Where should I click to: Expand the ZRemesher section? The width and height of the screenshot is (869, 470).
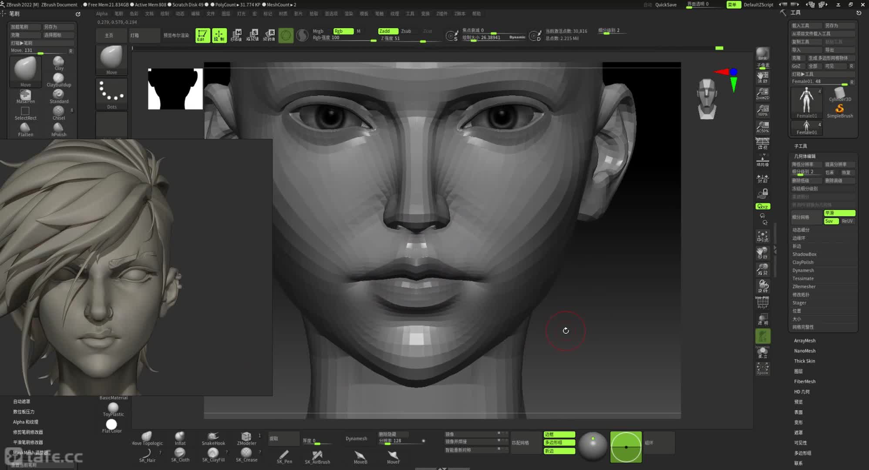(x=804, y=286)
